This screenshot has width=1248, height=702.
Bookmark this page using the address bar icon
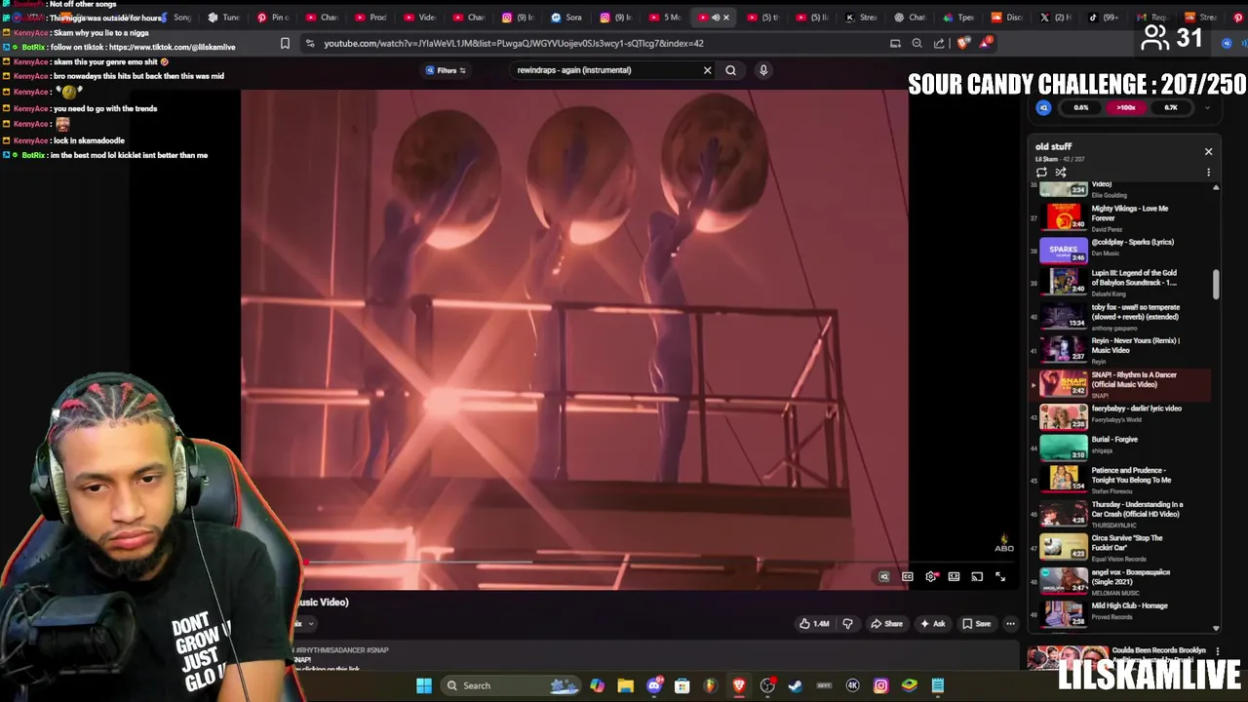(285, 43)
